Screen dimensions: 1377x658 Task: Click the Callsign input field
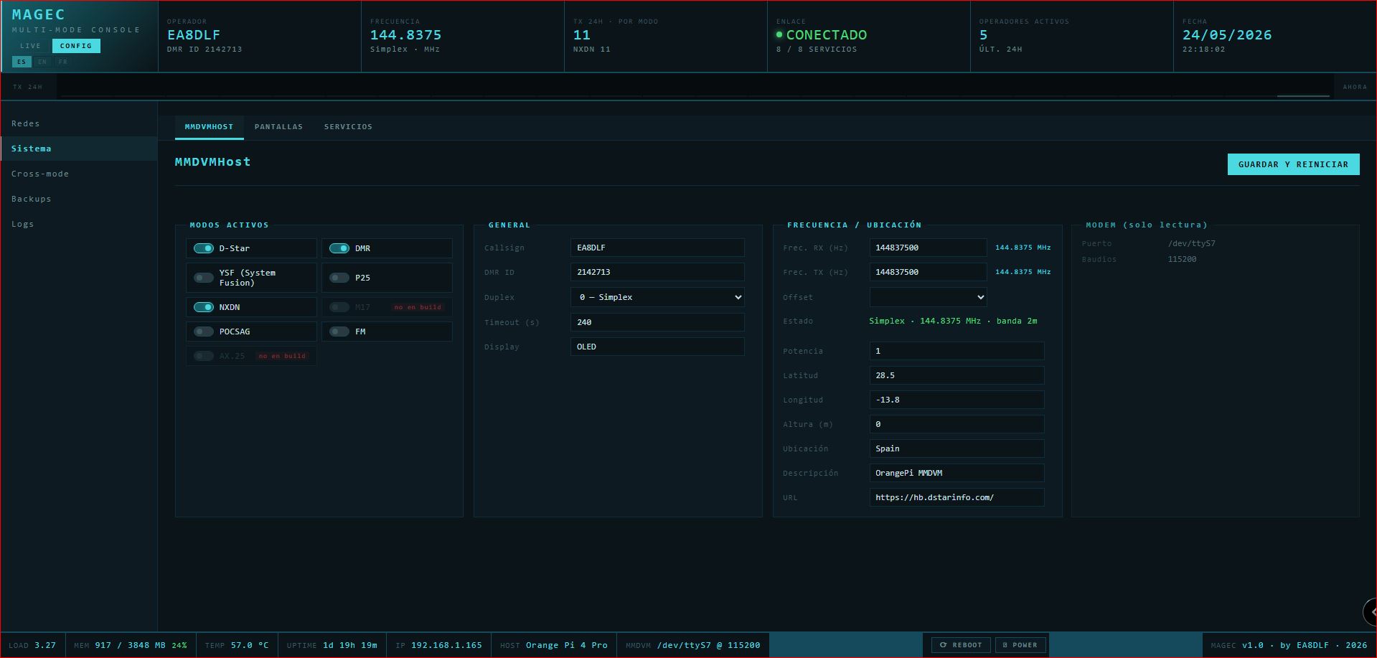point(657,248)
